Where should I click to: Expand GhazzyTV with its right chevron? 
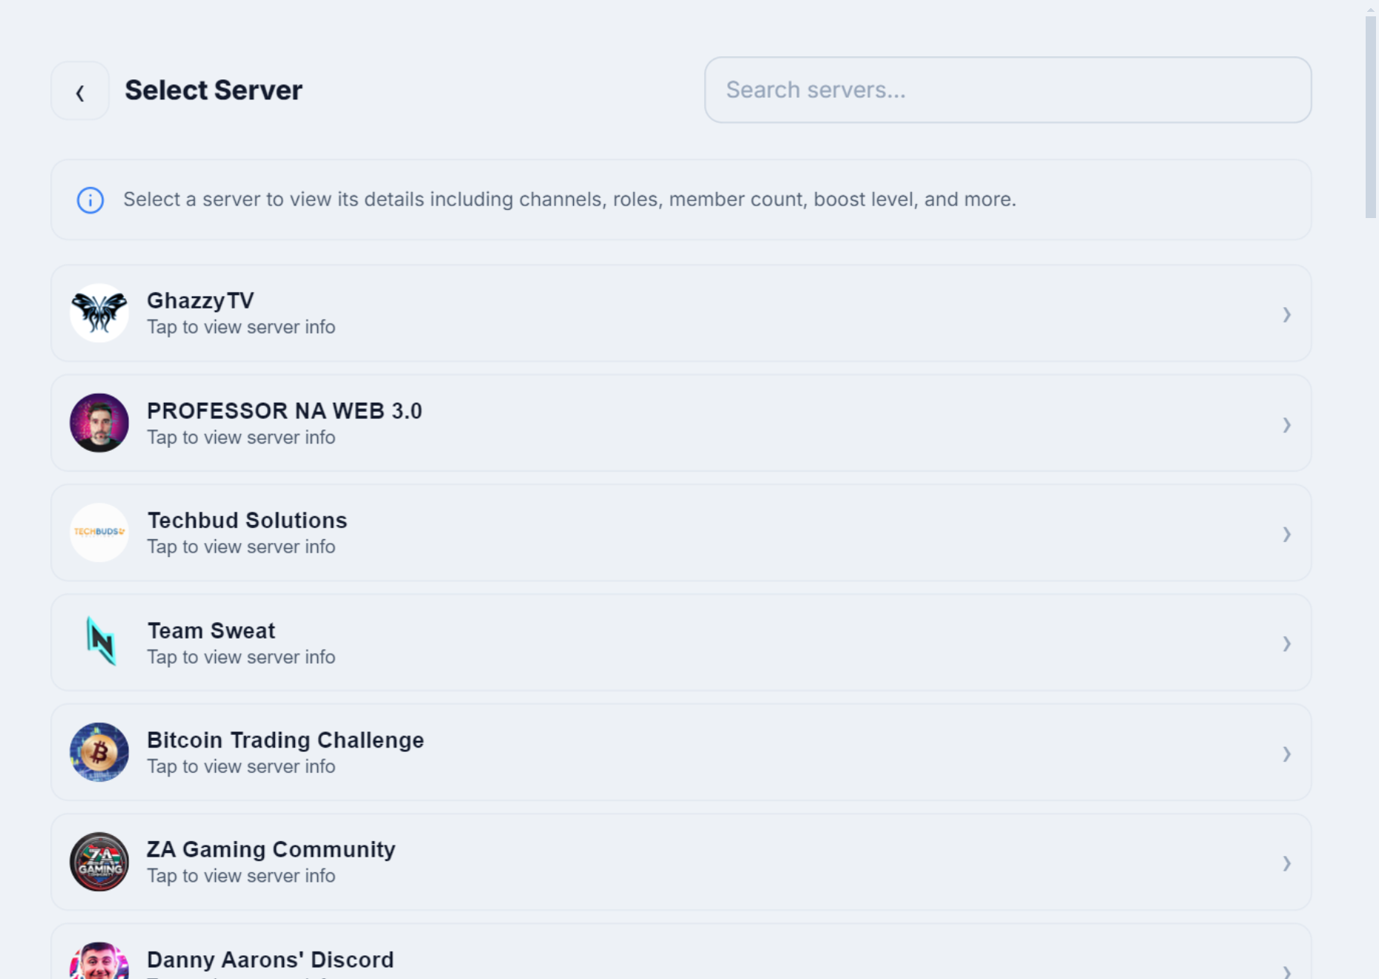point(1287,314)
